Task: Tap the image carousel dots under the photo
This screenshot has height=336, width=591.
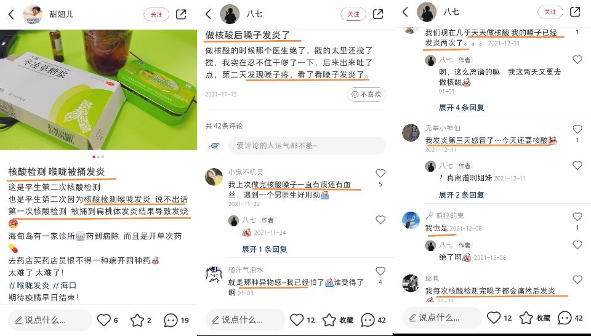Action: (98, 157)
